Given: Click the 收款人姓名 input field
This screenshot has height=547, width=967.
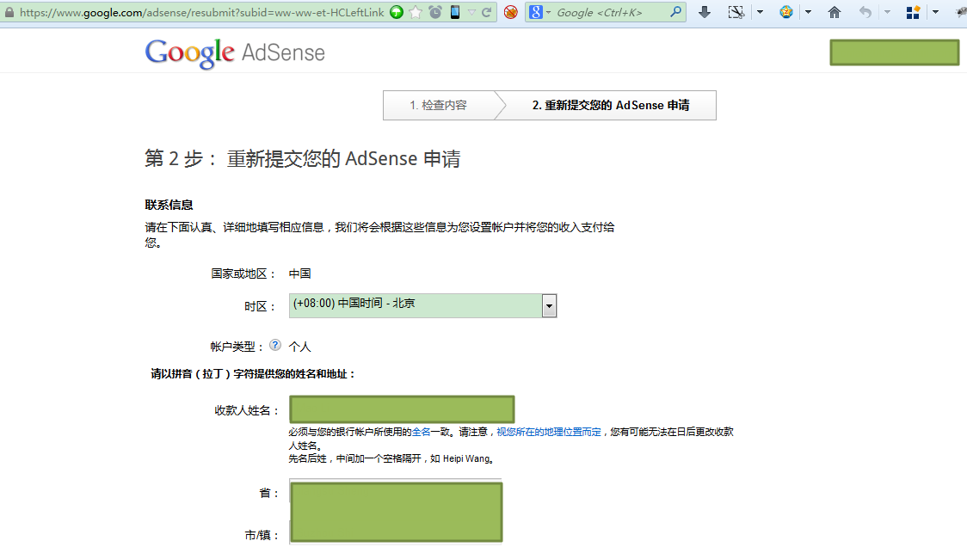Looking at the screenshot, I should coord(402,409).
